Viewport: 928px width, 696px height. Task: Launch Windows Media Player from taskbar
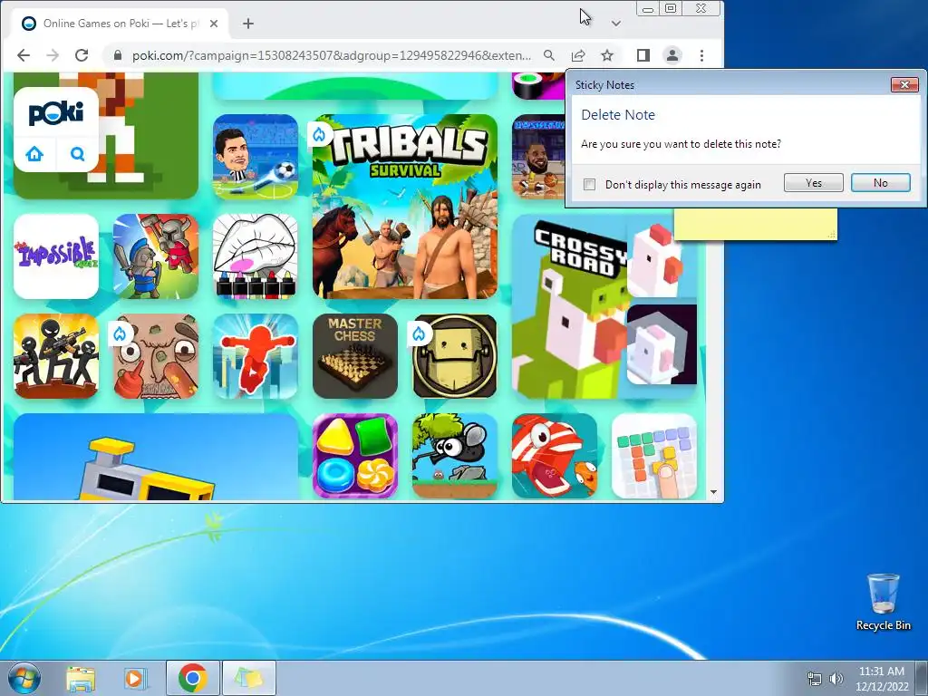135,678
